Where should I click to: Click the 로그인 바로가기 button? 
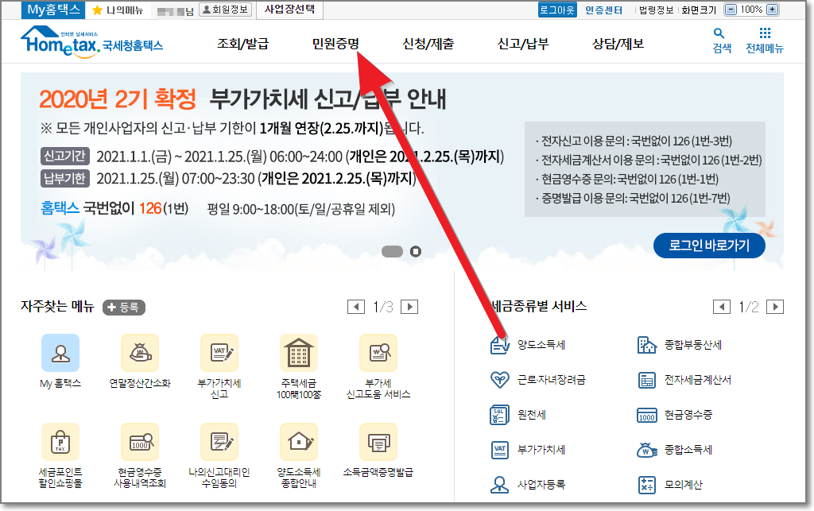709,246
